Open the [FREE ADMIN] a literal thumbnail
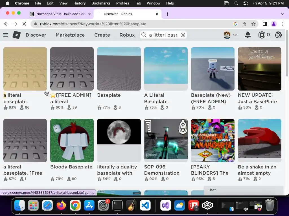The width and height of the screenshot is (289, 216). click(72, 69)
